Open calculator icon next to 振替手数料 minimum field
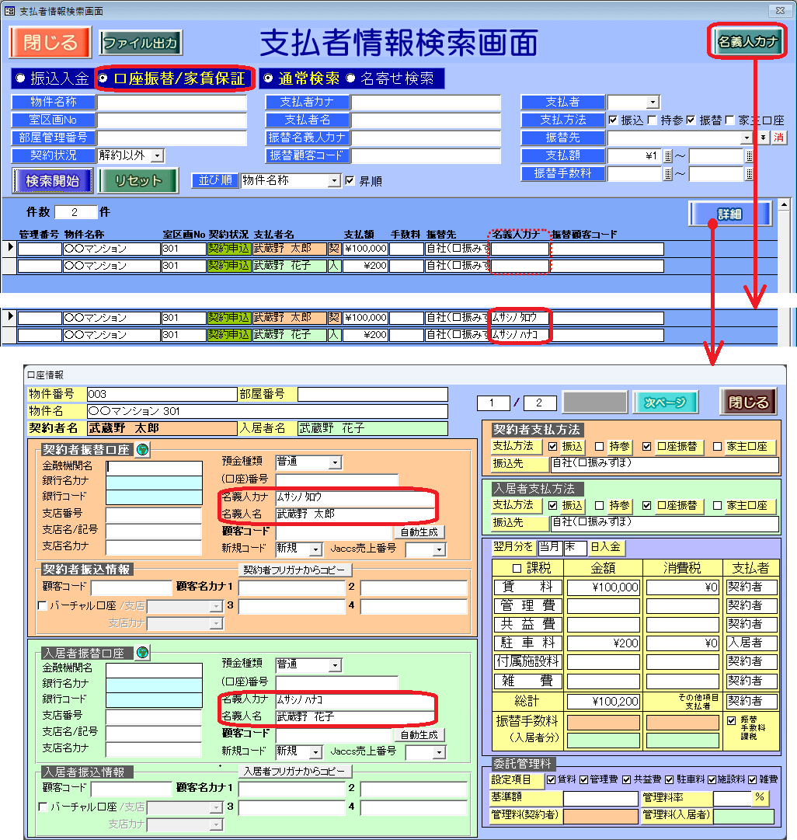The image size is (797, 840). coord(667,174)
